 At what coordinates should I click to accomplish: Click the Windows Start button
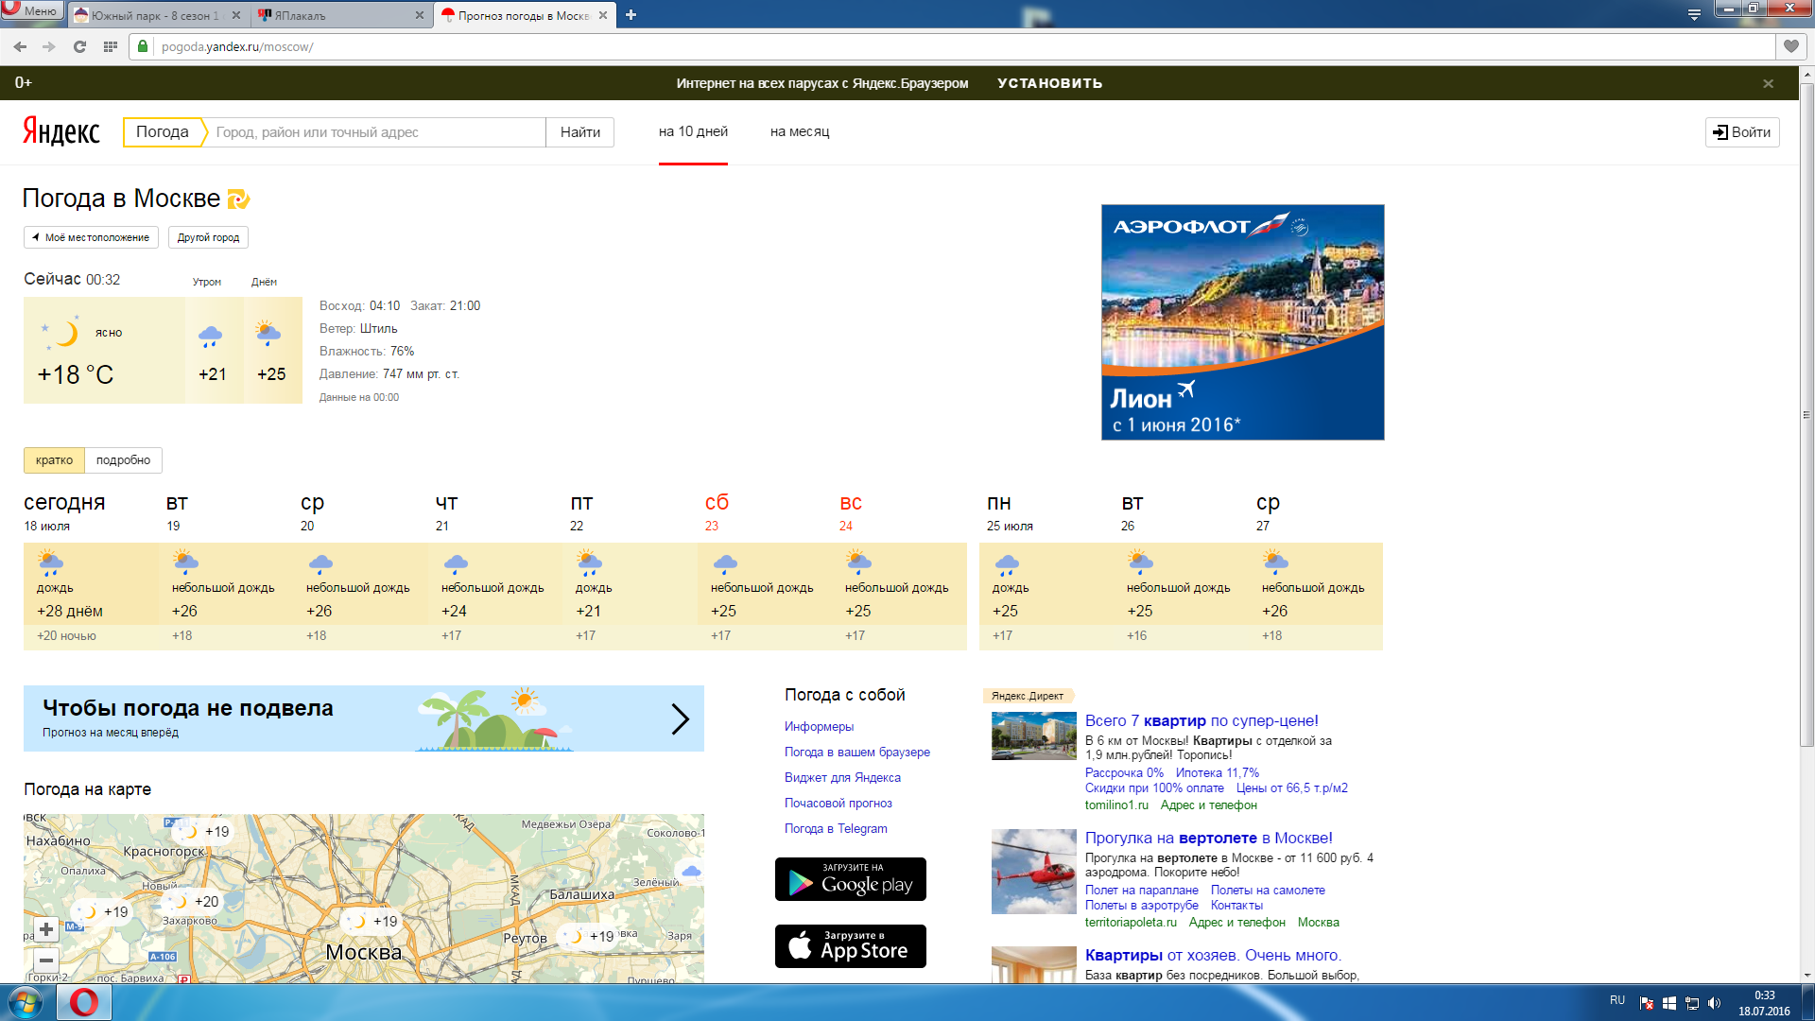26,1002
